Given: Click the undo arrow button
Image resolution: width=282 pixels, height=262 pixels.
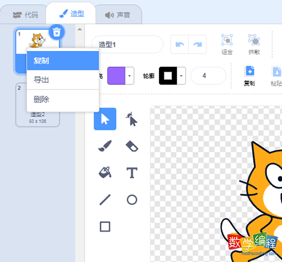Looking at the screenshot, I should point(179,44).
